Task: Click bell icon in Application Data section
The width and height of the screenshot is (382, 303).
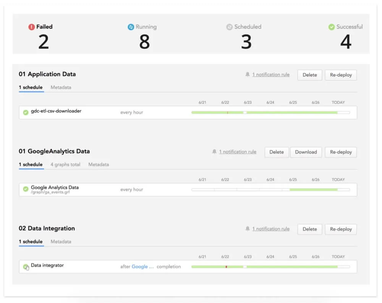Action: pos(248,75)
